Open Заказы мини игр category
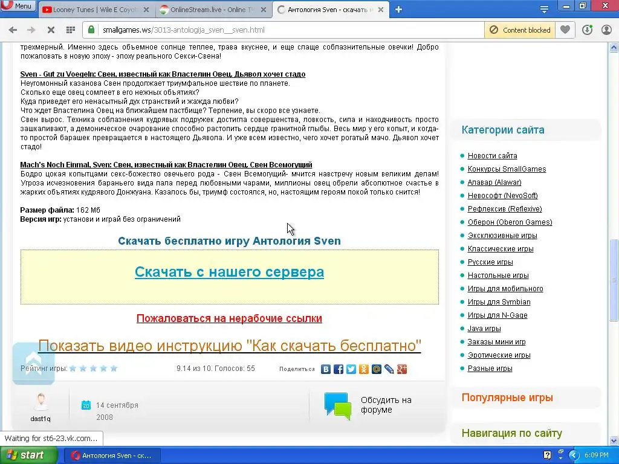The height and width of the screenshot is (464, 619). [497, 342]
